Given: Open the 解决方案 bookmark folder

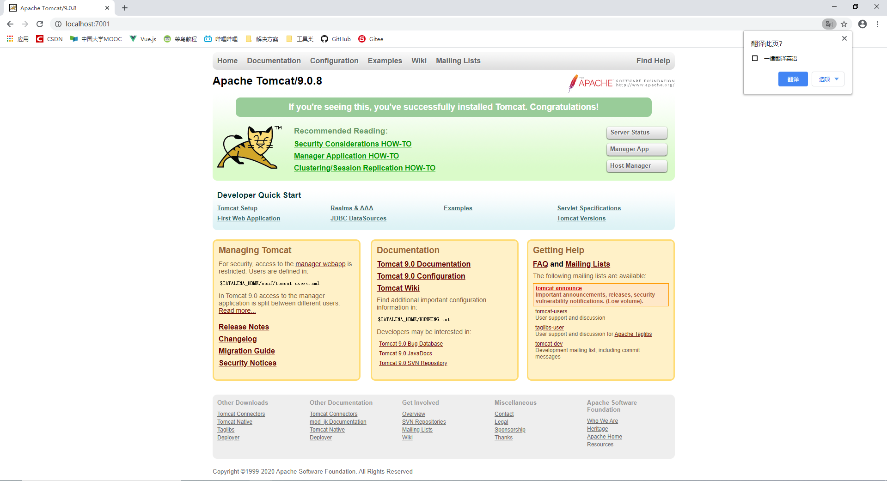Looking at the screenshot, I should point(262,39).
